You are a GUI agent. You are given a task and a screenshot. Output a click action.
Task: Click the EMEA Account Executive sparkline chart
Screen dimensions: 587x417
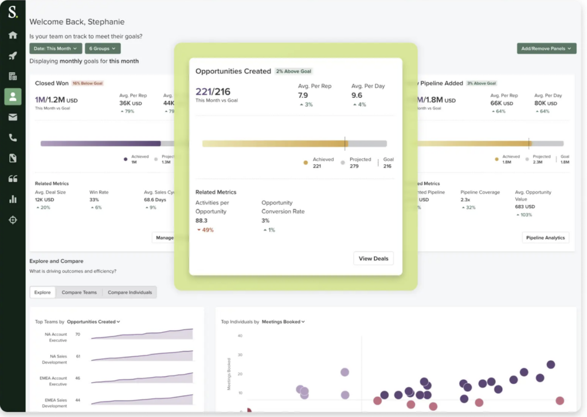[x=142, y=377]
